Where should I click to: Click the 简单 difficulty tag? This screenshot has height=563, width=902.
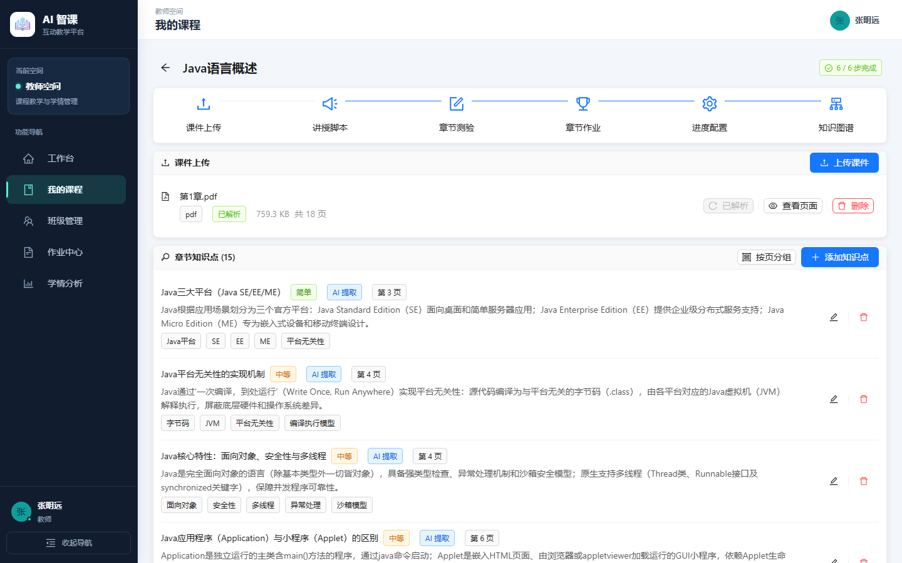[x=304, y=292]
